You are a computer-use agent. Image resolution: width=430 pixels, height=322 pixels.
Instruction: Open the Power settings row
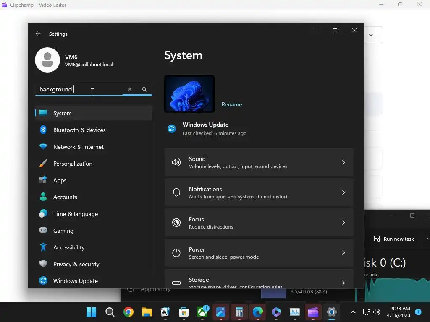point(259,253)
